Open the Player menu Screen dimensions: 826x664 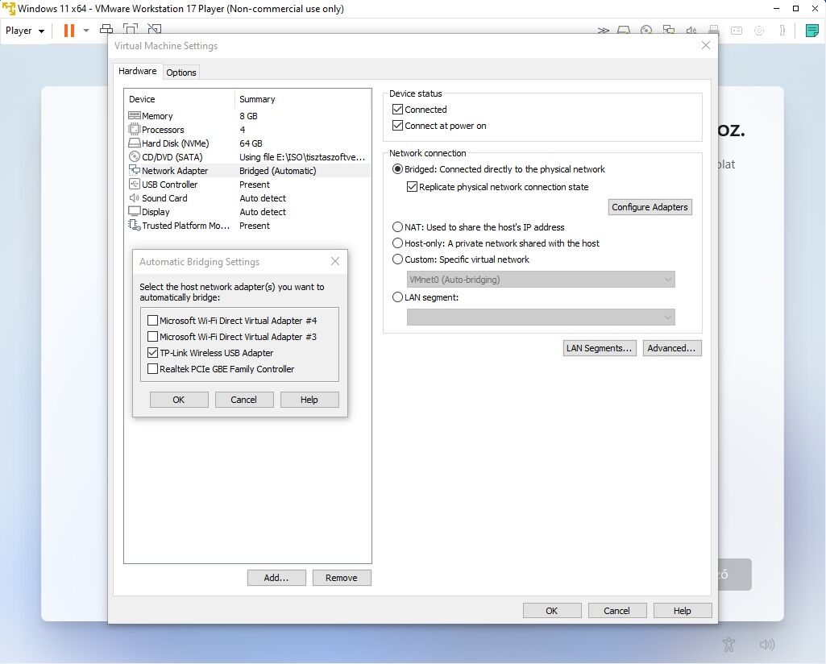click(25, 31)
